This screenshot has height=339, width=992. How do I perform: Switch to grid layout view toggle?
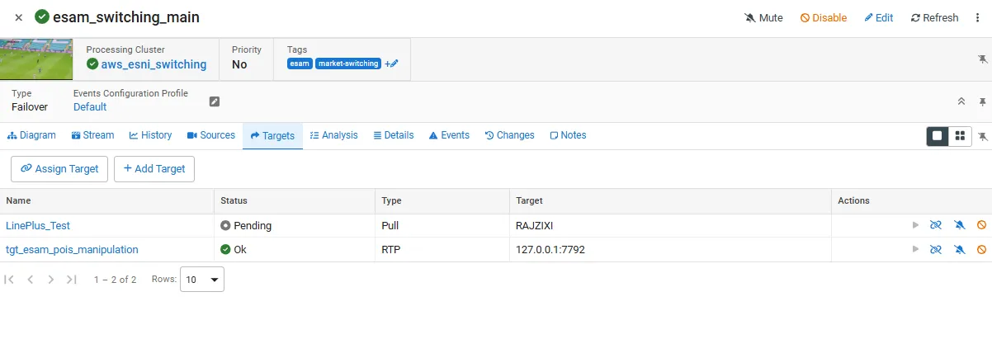tap(959, 136)
